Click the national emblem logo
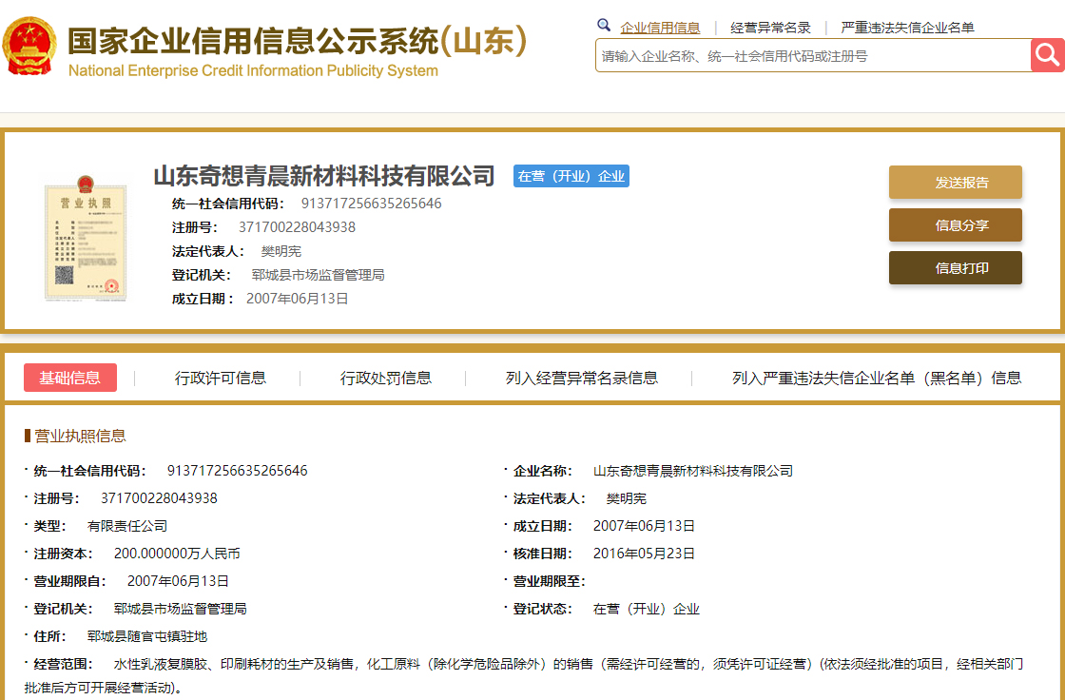Viewport: 1065px width, 700px height. point(29,46)
